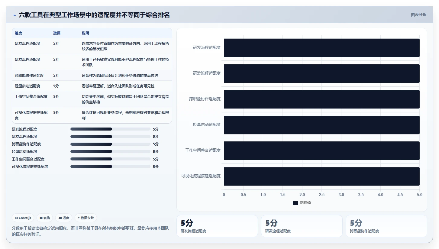Screen dimensions: 439x249
Task: Open the 5分 跨职能协作适配度 data card
Action: (x=386, y=226)
